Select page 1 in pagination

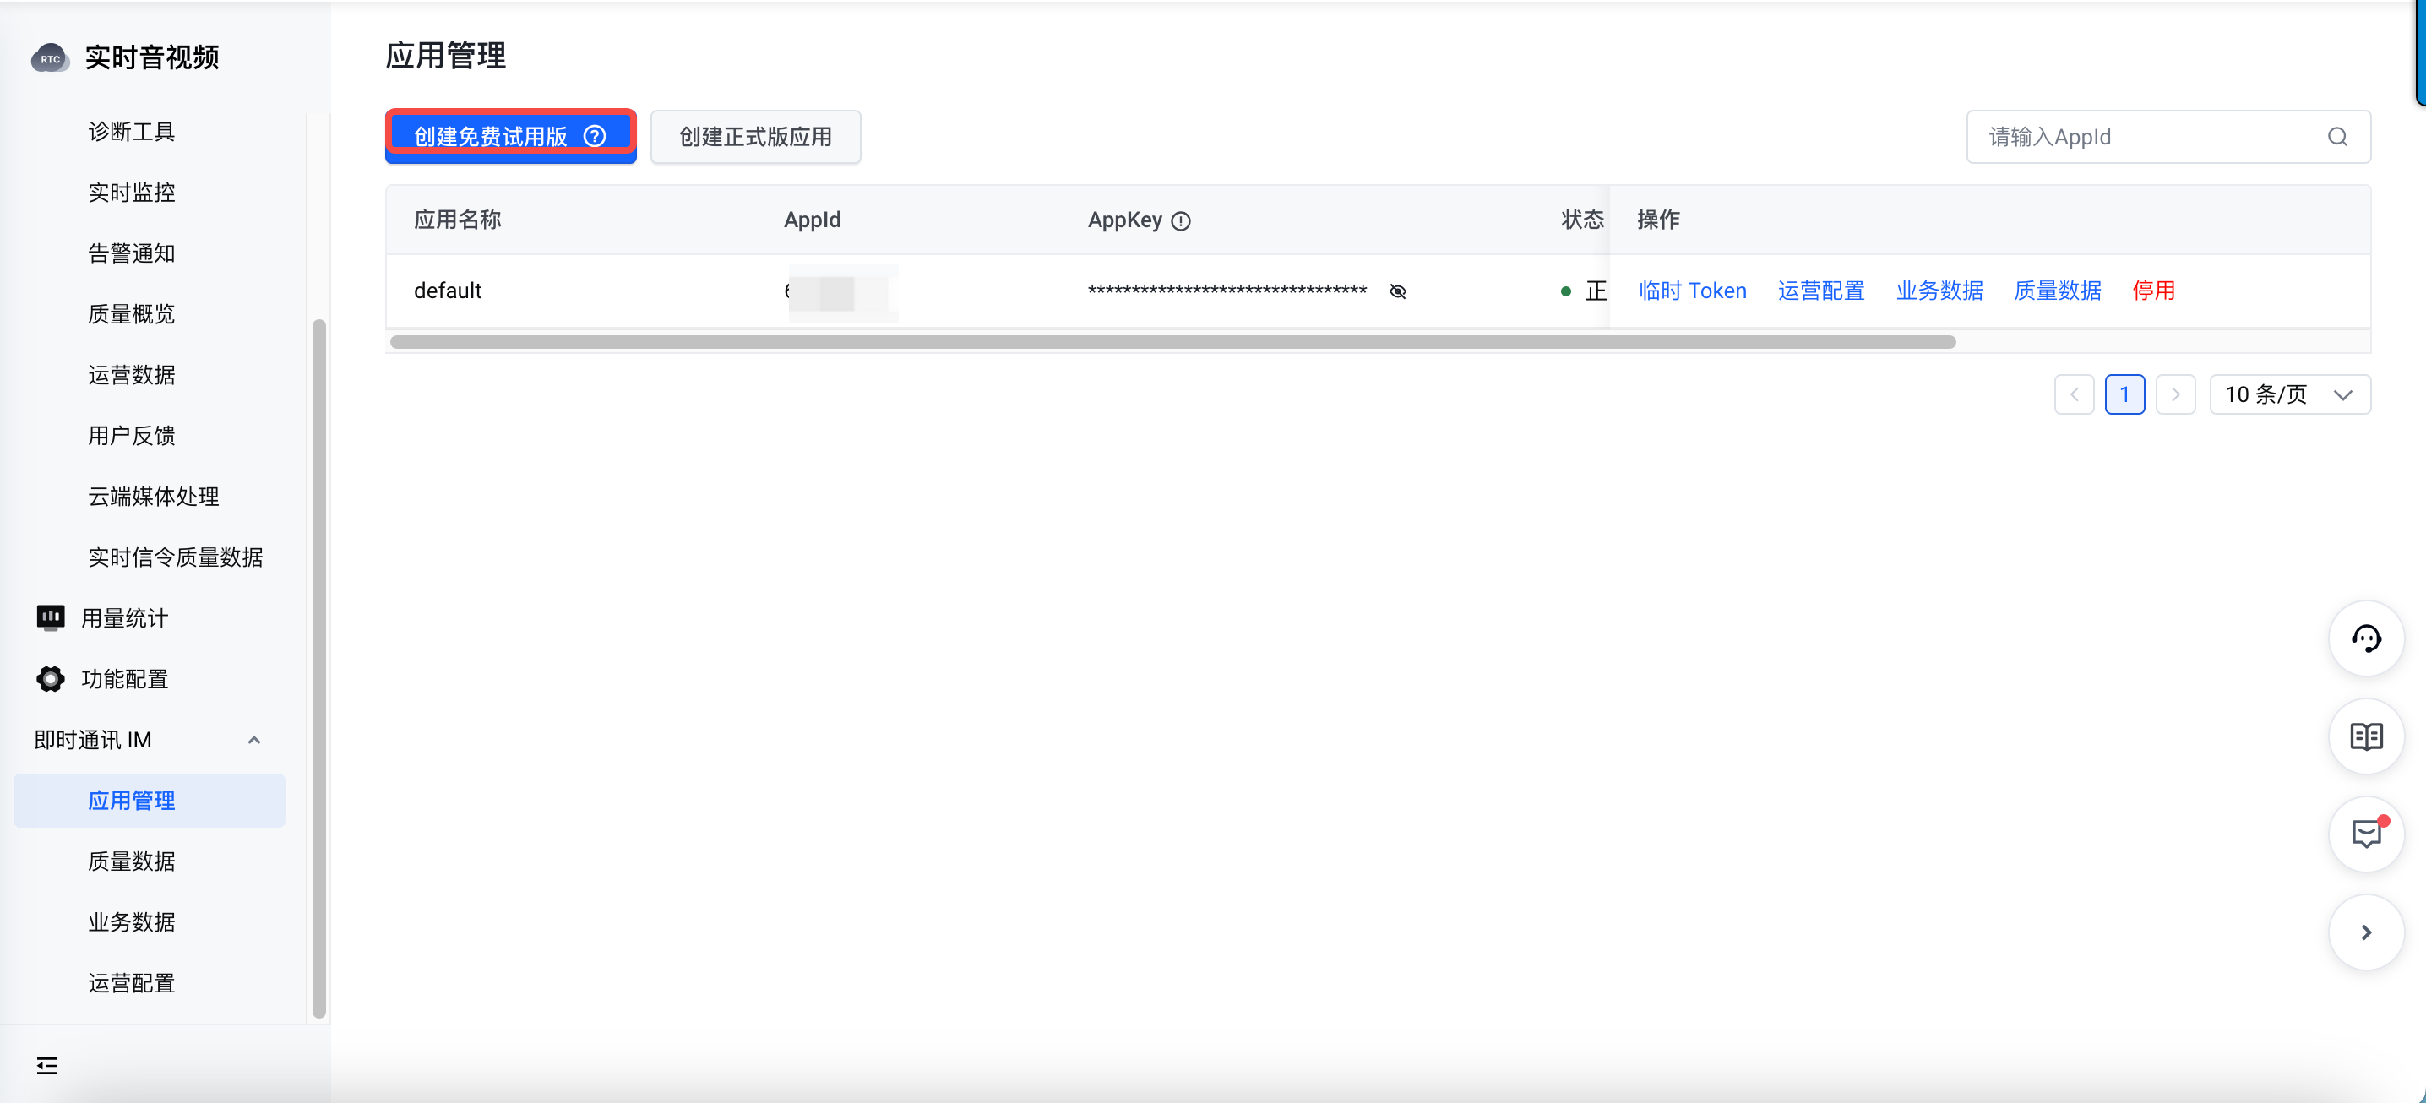tap(2124, 394)
